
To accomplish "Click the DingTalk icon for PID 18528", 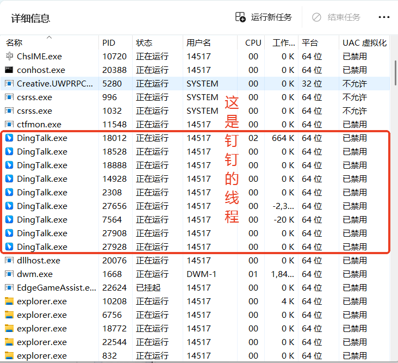I will pyautogui.click(x=9, y=151).
